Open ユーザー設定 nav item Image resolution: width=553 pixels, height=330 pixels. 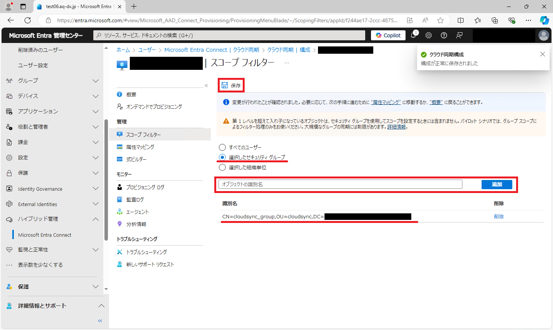pos(33,65)
